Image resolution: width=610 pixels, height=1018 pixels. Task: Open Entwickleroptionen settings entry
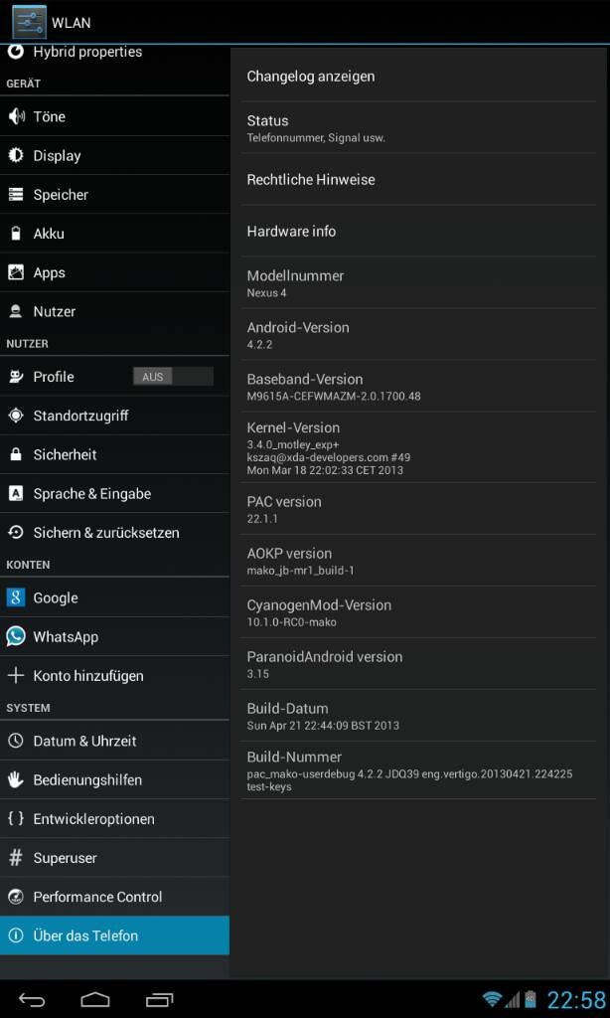[115, 819]
